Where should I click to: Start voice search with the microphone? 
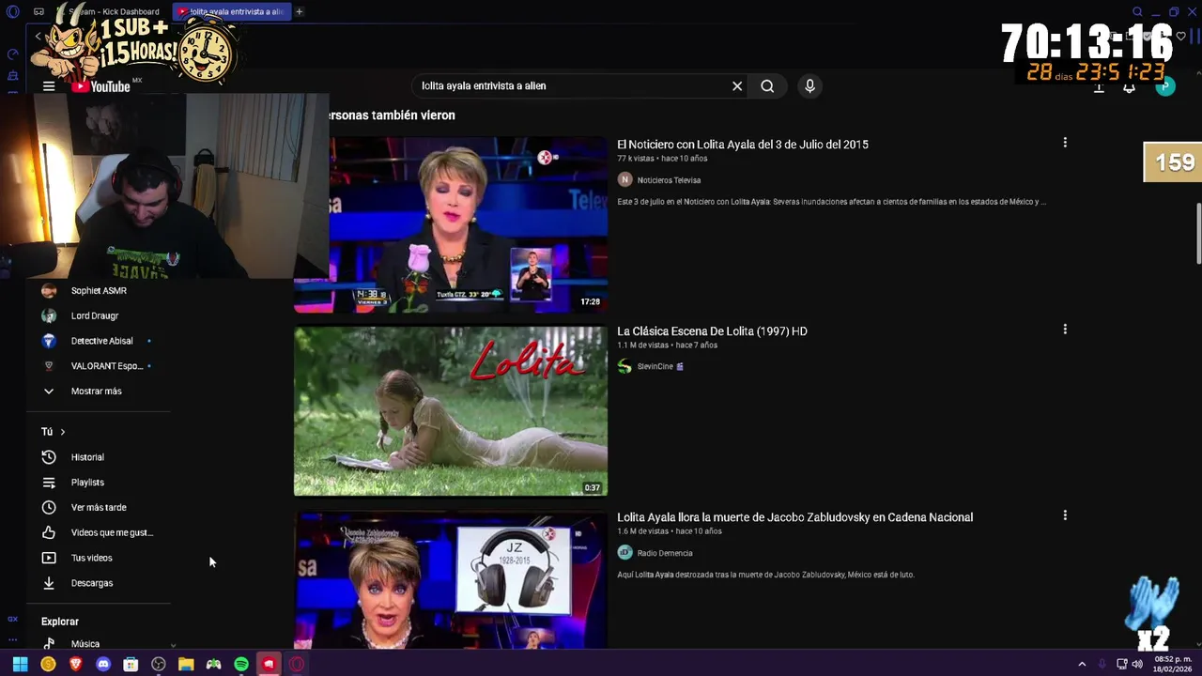(x=809, y=85)
